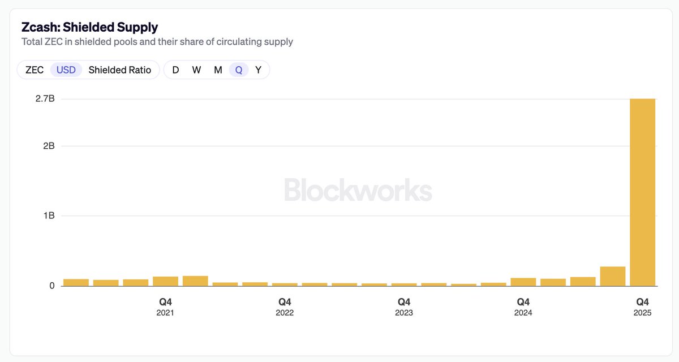The image size is (679, 362).
Task: Set interval to monthly (M)
Action: click(218, 70)
